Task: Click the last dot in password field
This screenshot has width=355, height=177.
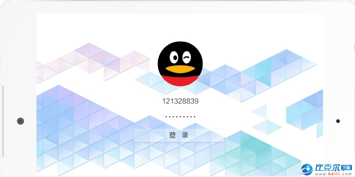Action: tap(194, 117)
